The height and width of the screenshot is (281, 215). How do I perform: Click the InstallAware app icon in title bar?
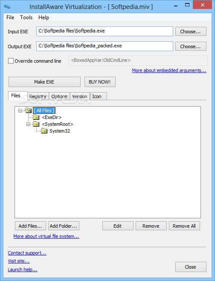tap(7, 6)
